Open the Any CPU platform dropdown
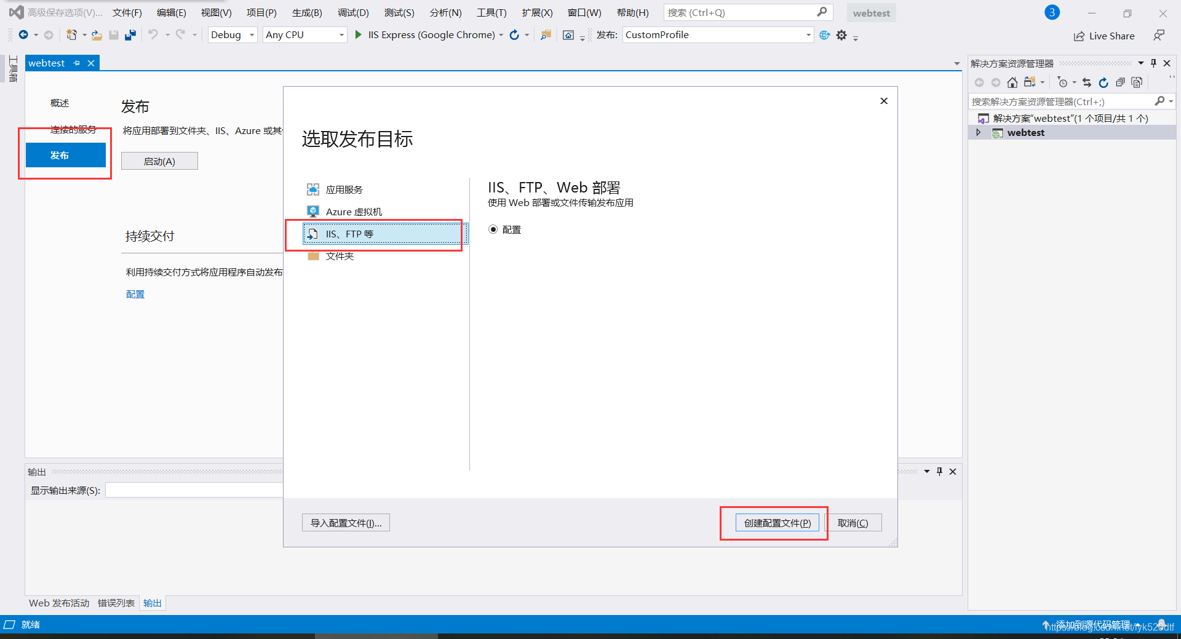 click(x=305, y=35)
